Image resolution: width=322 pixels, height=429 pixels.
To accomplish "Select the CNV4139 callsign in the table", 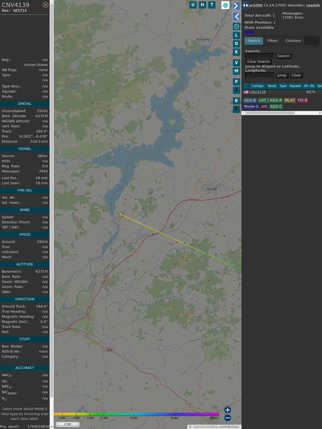I will pyautogui.click(x=258, y=92).
